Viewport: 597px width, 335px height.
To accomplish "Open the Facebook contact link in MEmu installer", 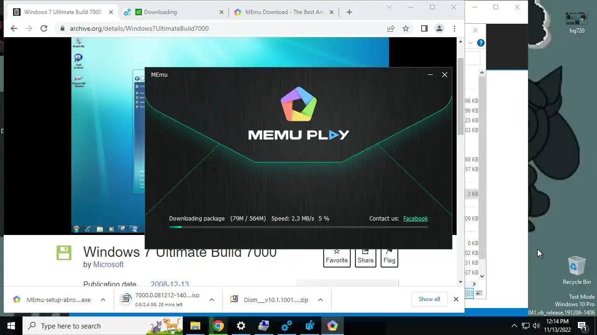I will 415,218.
